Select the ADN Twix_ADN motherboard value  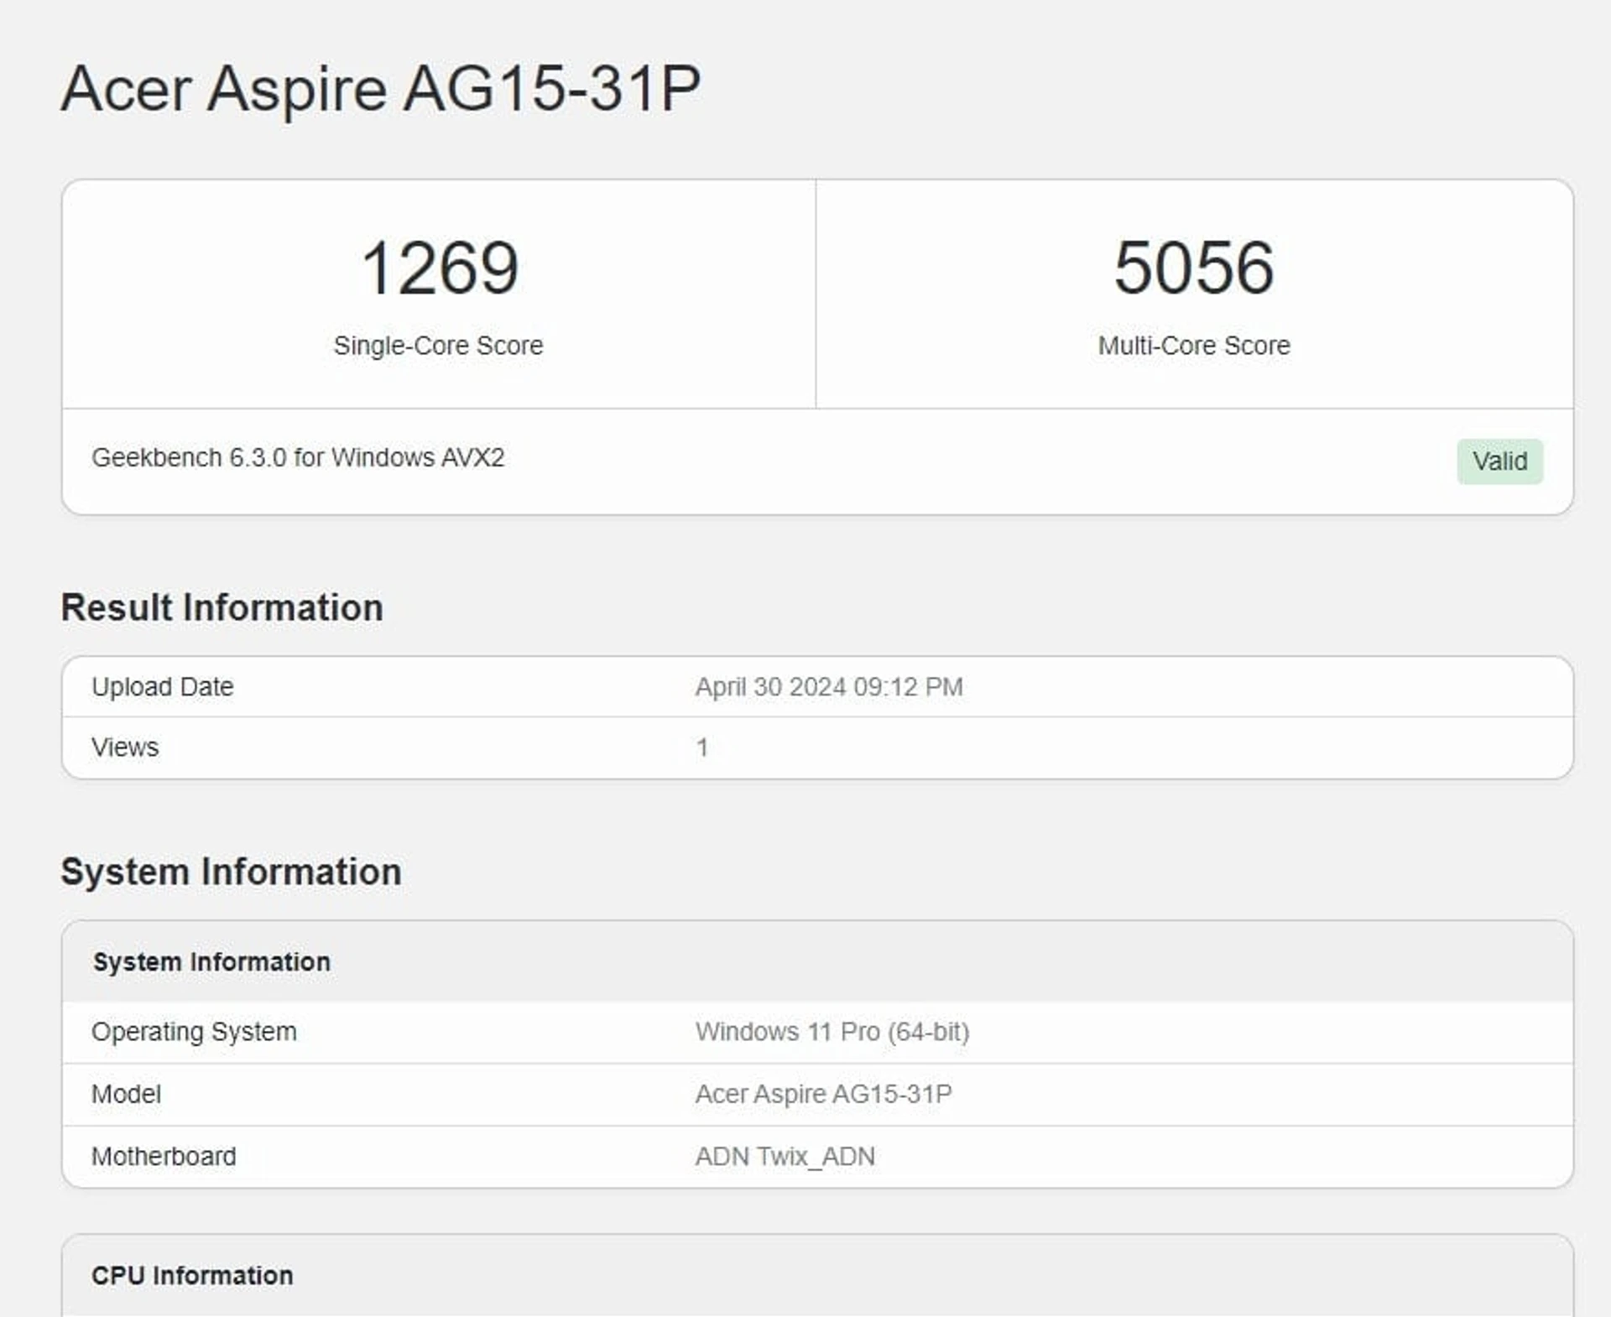(785, 1157)
